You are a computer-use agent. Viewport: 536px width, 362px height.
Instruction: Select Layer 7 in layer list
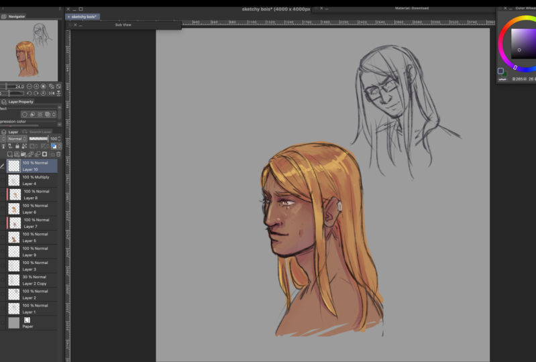(32, 223)
